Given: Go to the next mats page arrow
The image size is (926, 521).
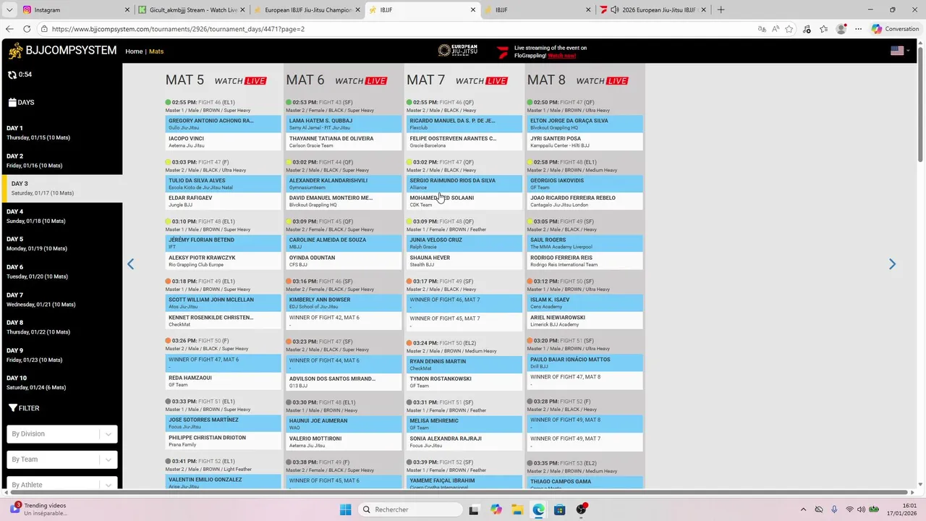Looking at the screenshot, I should [x=892, y=264].
